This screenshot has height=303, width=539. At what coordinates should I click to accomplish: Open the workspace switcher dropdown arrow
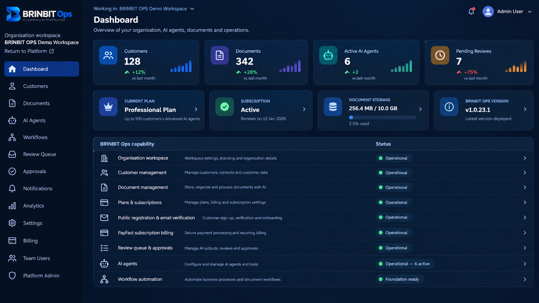tap(192, 9)
